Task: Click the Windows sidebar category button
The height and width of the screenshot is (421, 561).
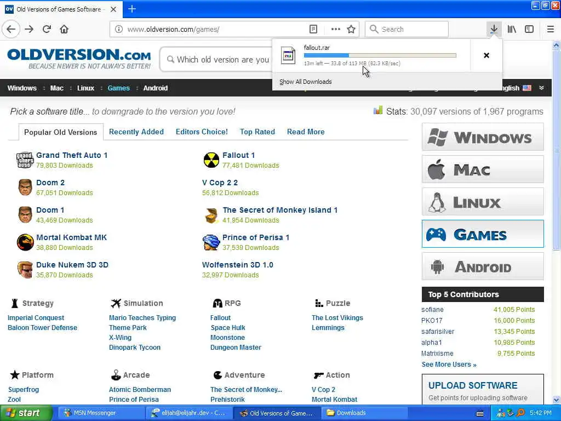Action: point(483,137)
